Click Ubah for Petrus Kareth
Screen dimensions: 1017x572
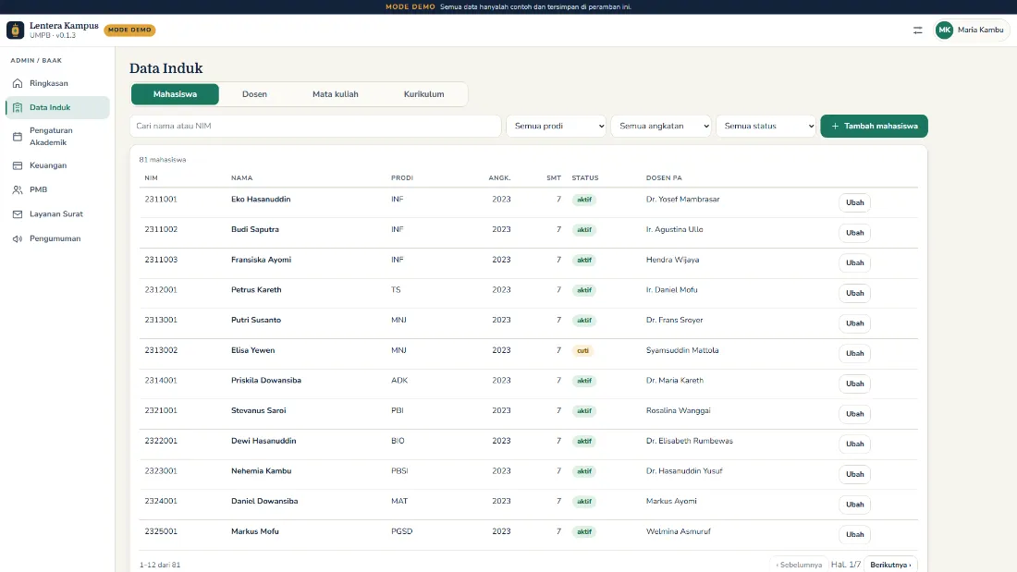(854, 293)
